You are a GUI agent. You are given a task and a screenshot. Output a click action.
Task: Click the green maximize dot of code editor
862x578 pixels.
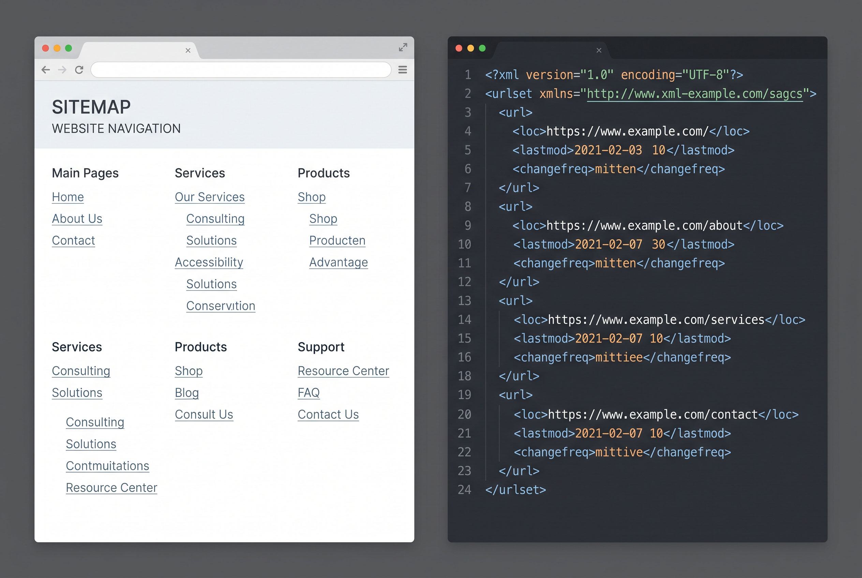pyautogui.click(x=482, y=48)
